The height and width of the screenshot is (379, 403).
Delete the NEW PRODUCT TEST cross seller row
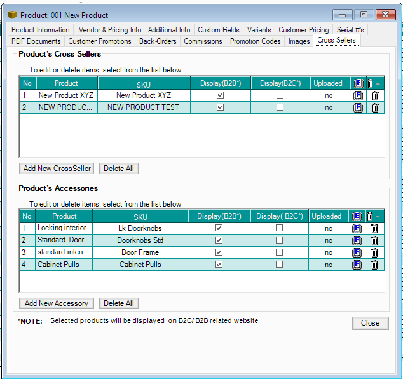(x=374, y=107)
